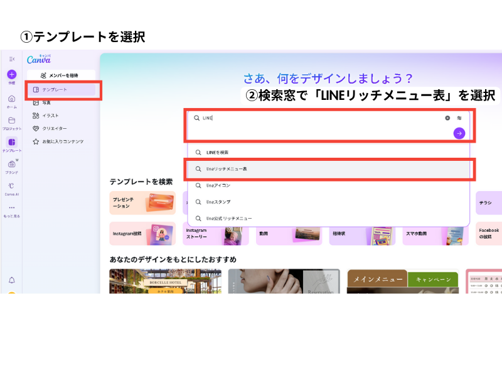Clear the search text with X icon
Screen dimensions: 502x377
[x=447, y=117]
